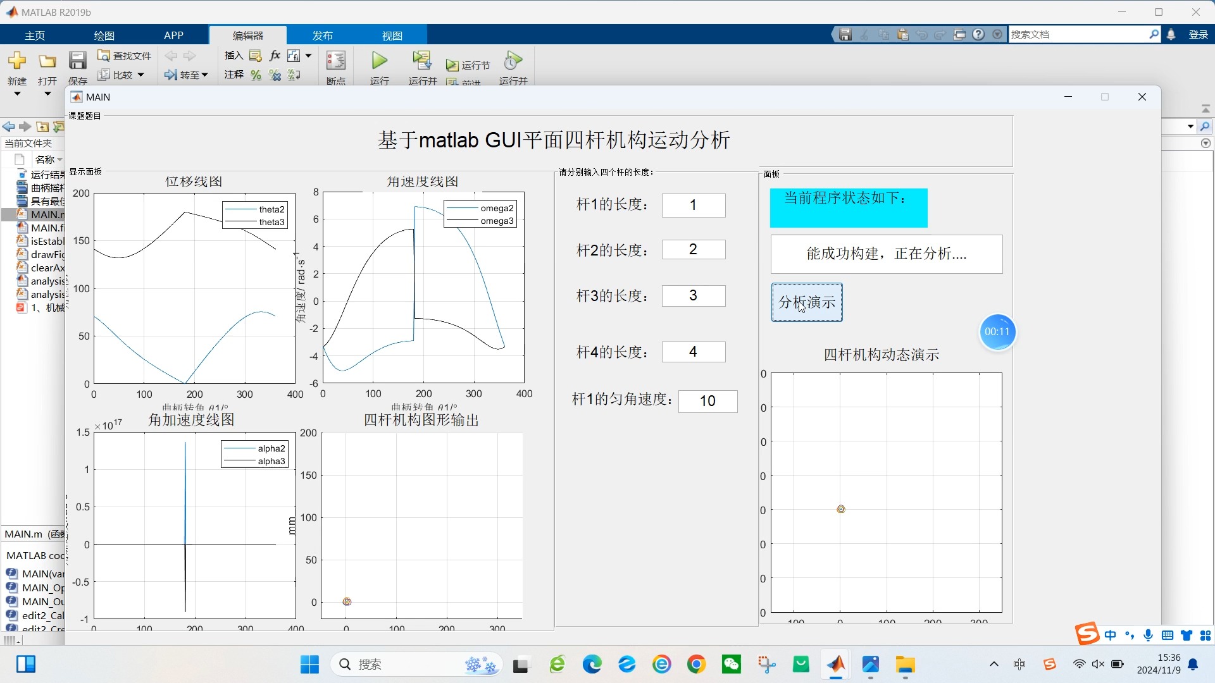The height and width of the screenshot is (683, 1215).
Task: Click the status text box 能成功构建
Action: pos(887,254)
